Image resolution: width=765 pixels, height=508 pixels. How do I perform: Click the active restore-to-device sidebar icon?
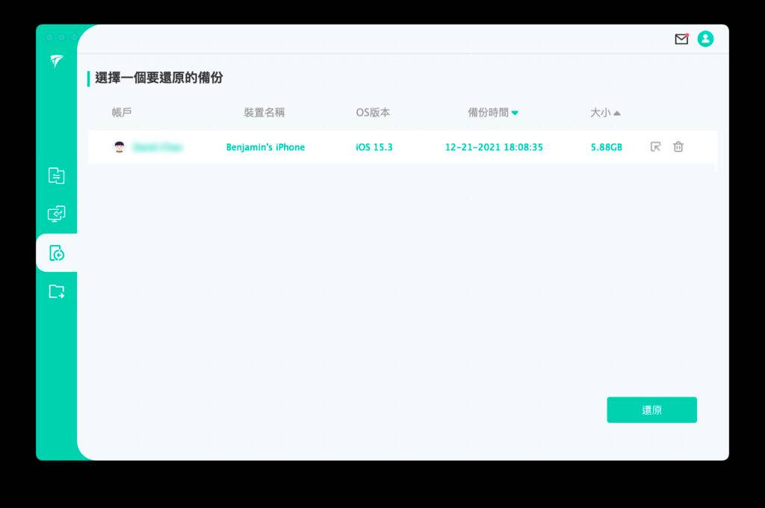pos(56,253)
